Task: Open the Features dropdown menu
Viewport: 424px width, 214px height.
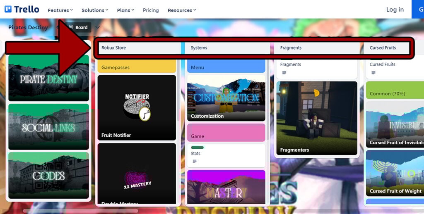Action: pos(60,10)
